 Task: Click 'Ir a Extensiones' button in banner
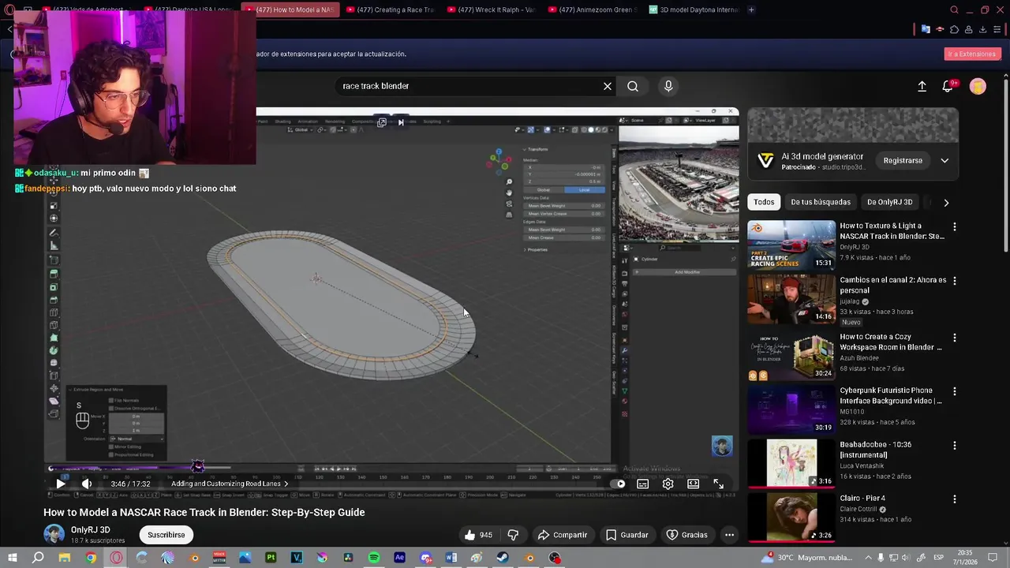pos(972,54)
